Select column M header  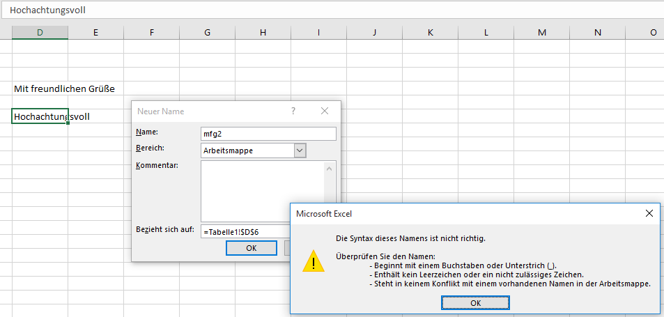[x=541, y=32]
